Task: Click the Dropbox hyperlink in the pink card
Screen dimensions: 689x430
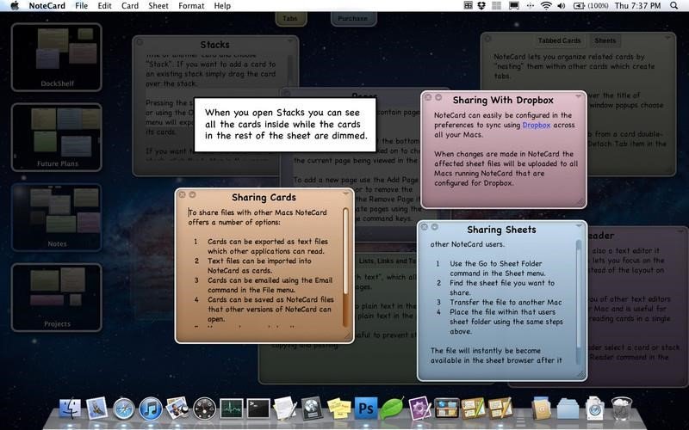Action: (x=536, y=125)
